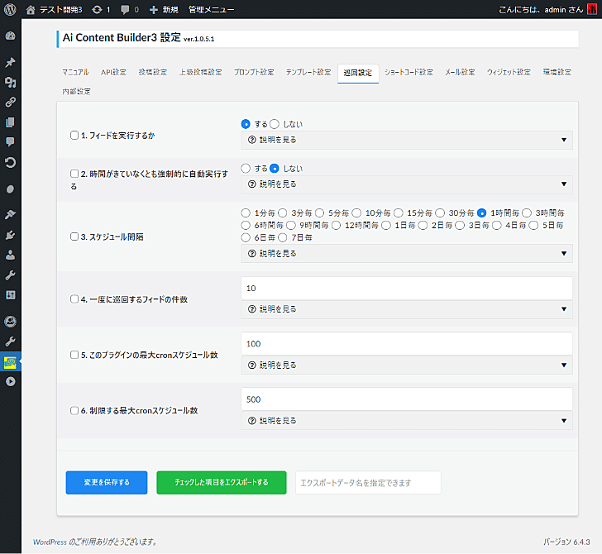Open comments bubble in admin bar
Image resolution: width=602 pixels, height=554 pixels.
click(129, 10)
